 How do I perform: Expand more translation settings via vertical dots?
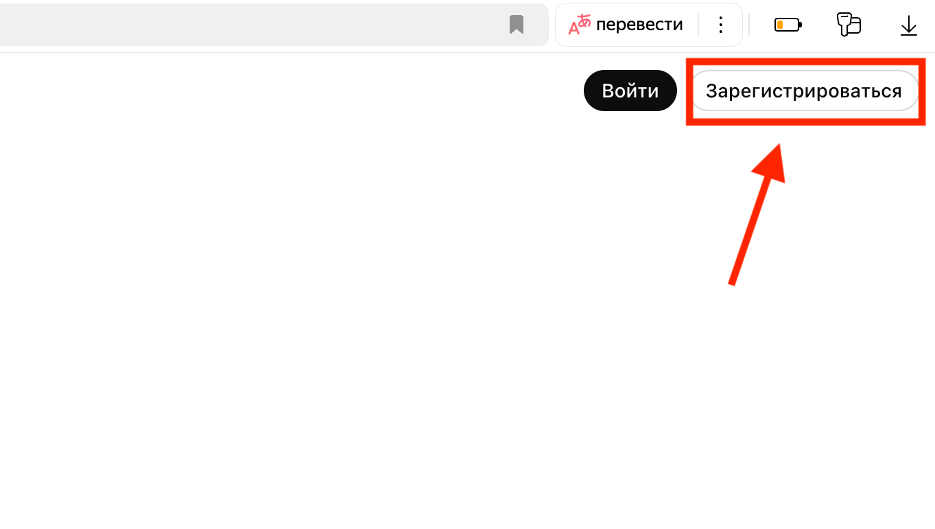[720, 25]
